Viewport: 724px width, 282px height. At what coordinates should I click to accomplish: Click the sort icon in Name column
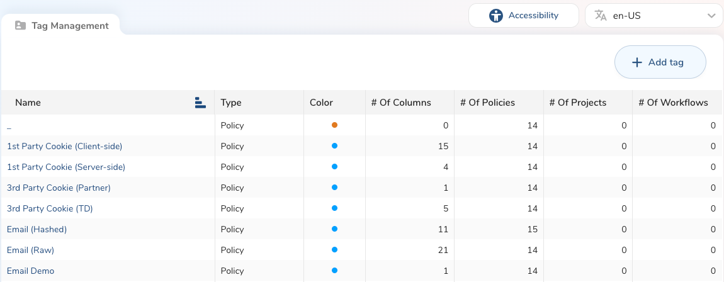[x=200, y=103]
